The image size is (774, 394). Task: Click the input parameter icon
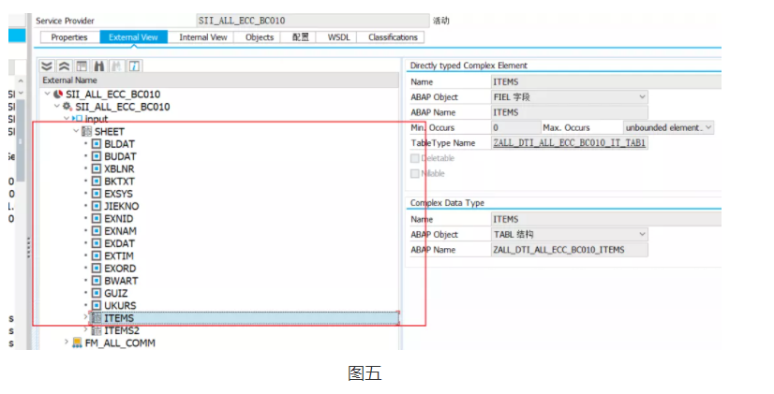click(x=77, y=119)
